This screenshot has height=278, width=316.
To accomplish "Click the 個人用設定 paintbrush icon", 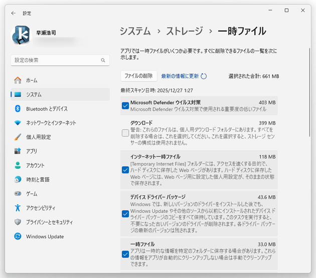I will pyautogui.click(x=18, y=137).
